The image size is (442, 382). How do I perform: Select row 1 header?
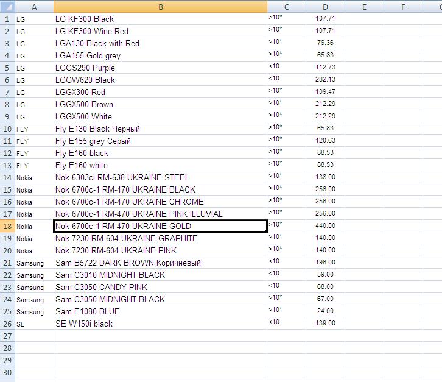[x=7, y=19]
